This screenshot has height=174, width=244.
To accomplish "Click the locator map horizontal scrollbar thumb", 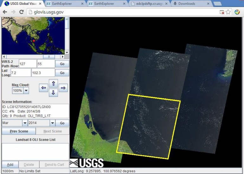I will pyautogui.click(x=49, y=57).
